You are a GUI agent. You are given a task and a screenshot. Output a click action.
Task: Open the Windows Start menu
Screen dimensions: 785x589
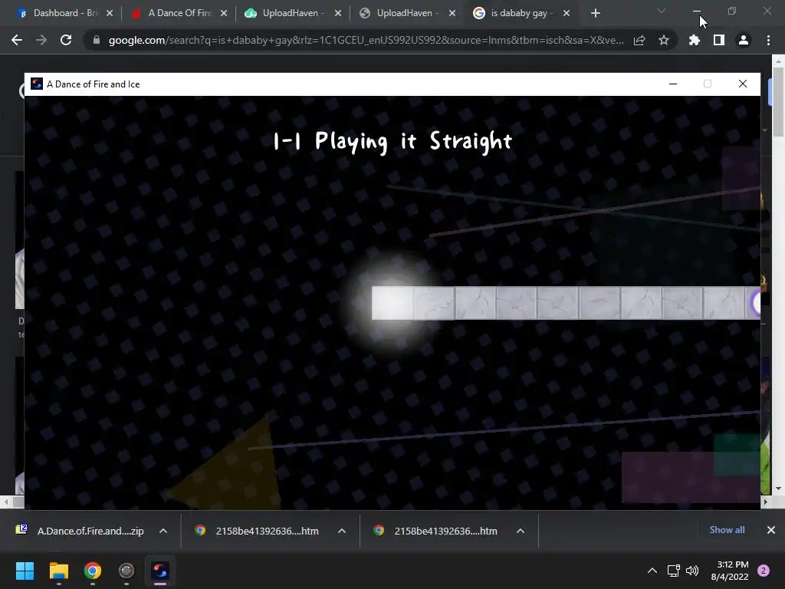coord(25,571)
